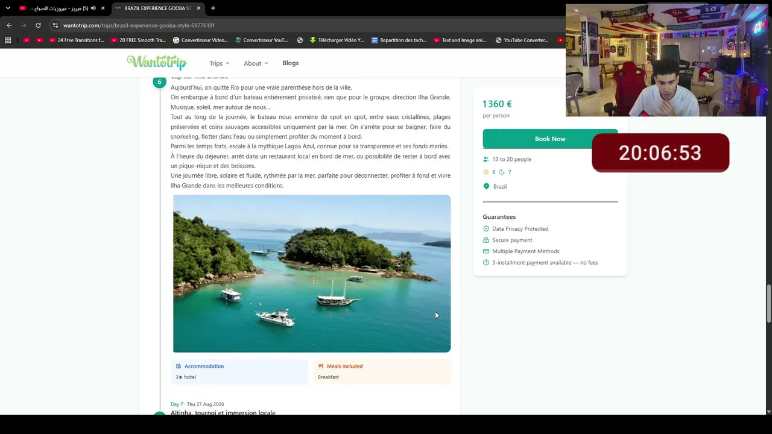Open the 'Repartition des tach...' bookmark

[399, 40]
